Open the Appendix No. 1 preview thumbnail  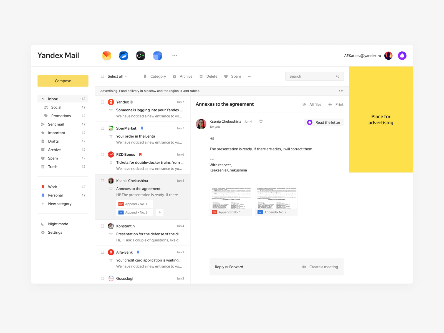tap(231, 202)
